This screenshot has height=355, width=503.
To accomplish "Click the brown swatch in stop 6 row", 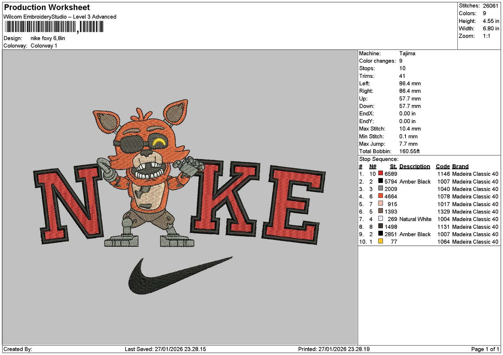I will (380, 211).
